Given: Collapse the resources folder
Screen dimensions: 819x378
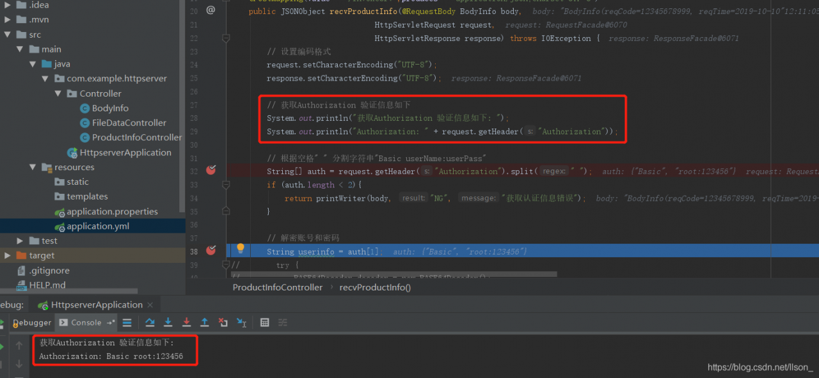Looking at the screenshot, I should 33,167.
